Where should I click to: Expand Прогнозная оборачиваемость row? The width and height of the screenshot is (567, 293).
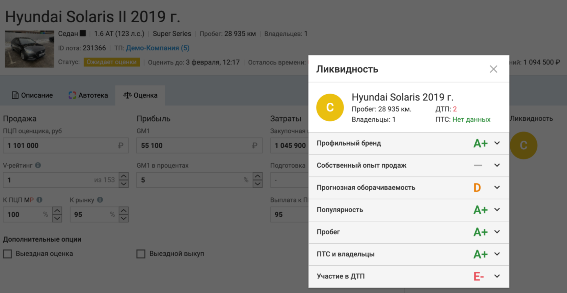click(497, 187)
